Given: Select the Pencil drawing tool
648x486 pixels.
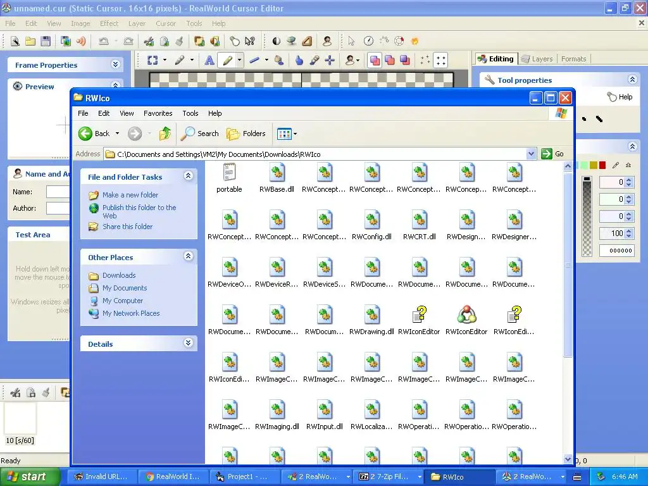Looking at the screenshot, I should click(x=227, y=60).
